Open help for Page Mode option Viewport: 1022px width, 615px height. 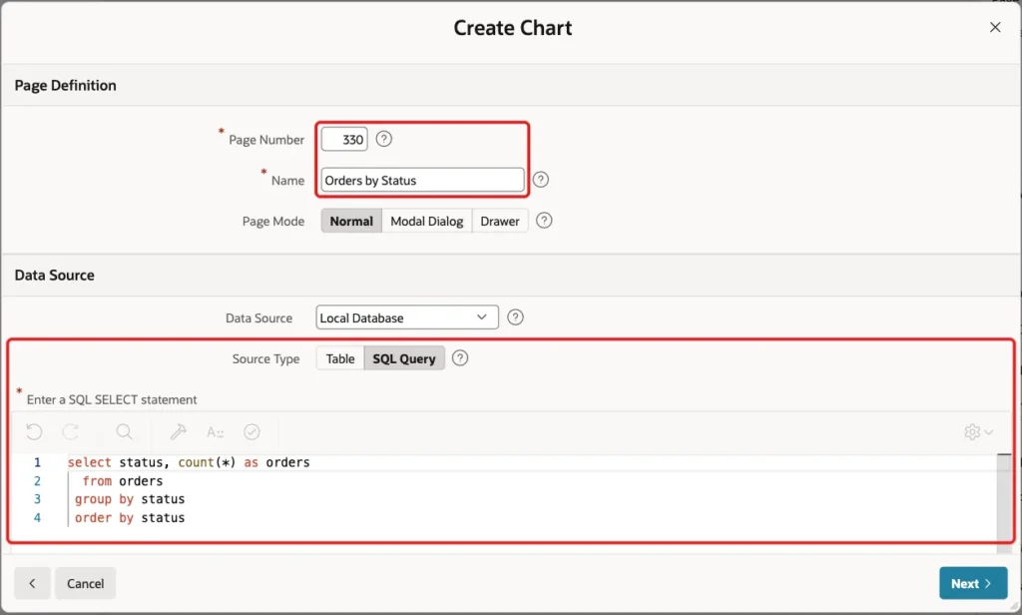(544, 221)
